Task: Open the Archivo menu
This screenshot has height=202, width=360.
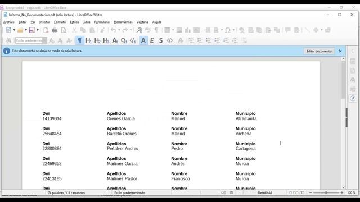Action: pos(9,22)
